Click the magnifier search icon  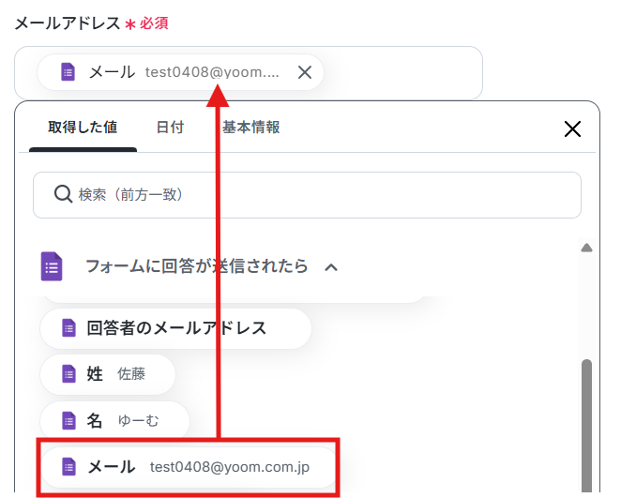point(63,194)
